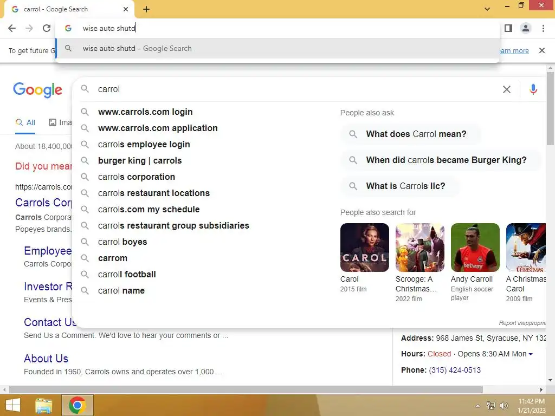Choose suggestion www.carrols.com application
Image resolution: width=555 pixels, height=416 pixels.
pos(158,128)
